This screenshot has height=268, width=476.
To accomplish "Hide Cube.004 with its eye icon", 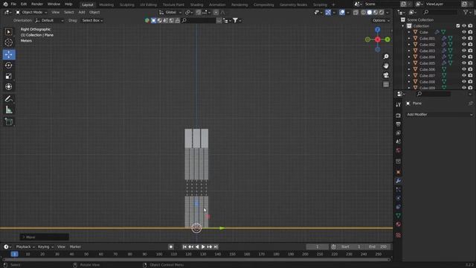I will (464, 57).
